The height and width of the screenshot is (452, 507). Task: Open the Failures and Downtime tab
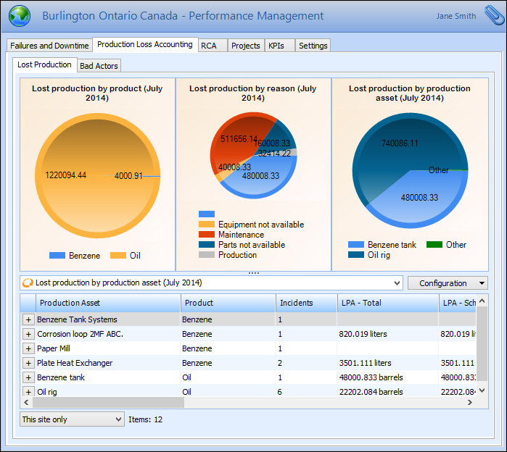pos(49,46)
